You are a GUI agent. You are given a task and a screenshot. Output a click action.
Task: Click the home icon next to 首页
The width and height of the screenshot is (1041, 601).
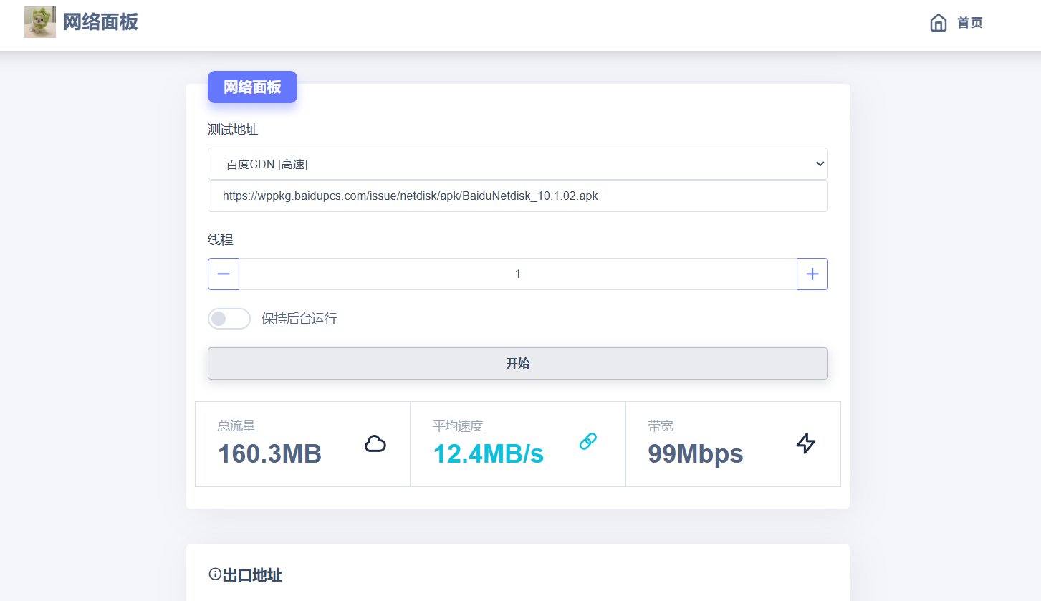pos(939,22)
